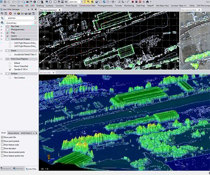The image size is (210, 175).
Task: Enable Show elevation checkbox
Action: [x=2, y=148]
